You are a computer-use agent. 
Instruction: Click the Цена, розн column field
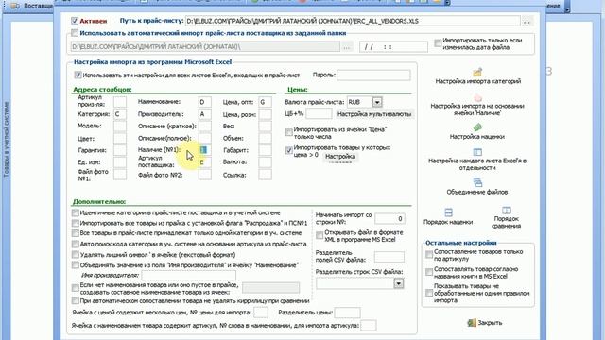pos(265,114)
